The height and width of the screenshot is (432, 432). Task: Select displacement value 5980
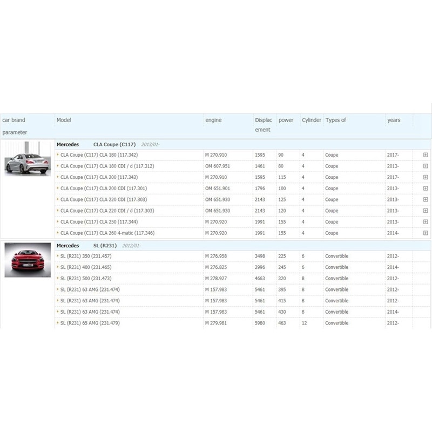tap(260, 323)
